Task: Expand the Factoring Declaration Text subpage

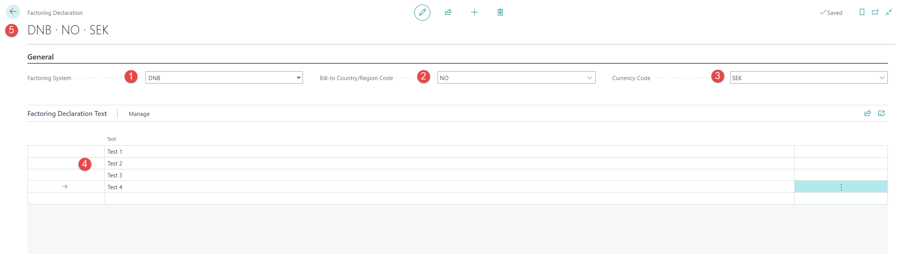Action: [x=881, y=113]
